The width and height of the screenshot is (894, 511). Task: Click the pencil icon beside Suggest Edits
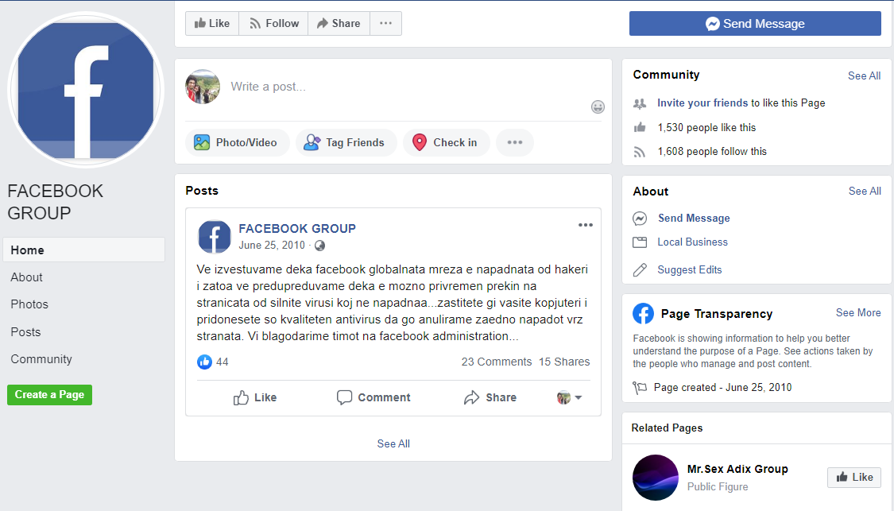640,269
